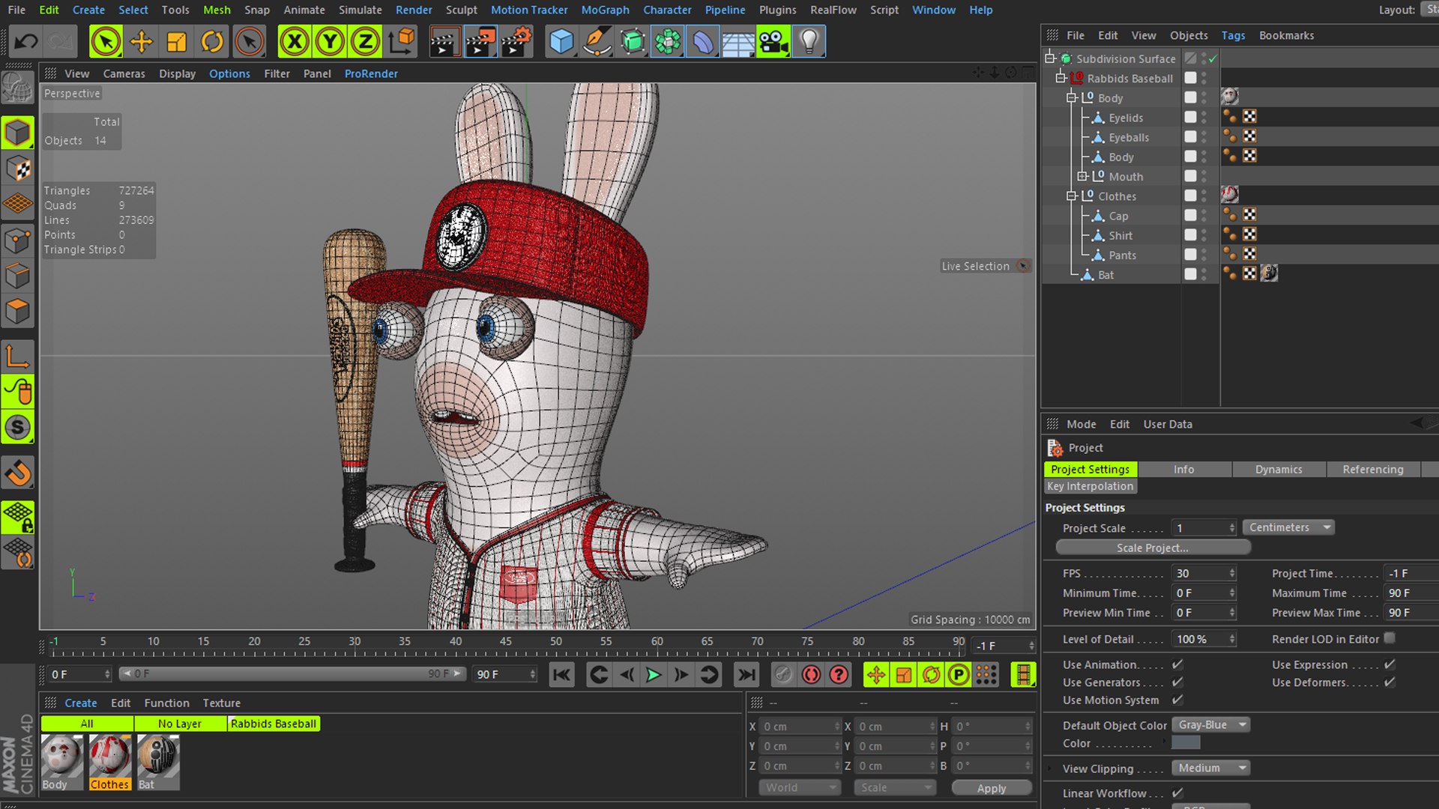Toggle Use Deformers checkbox

click(1390, 682)
